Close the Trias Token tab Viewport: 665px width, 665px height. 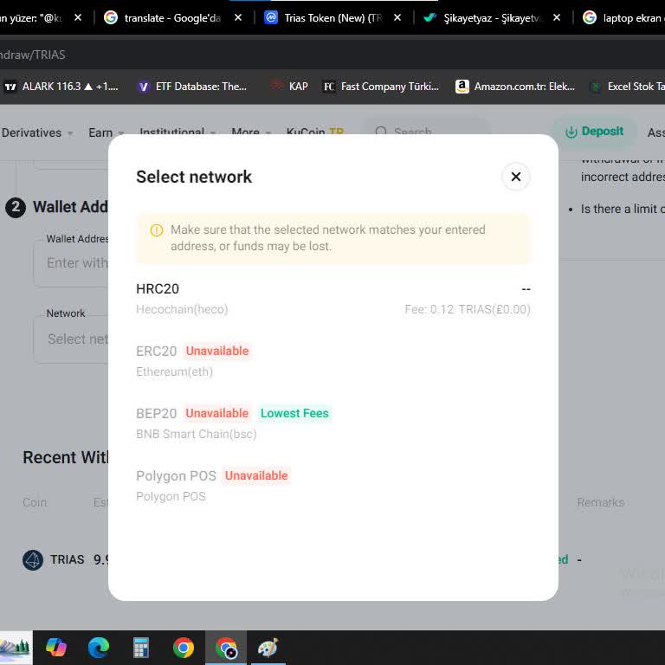pos(397,18)
